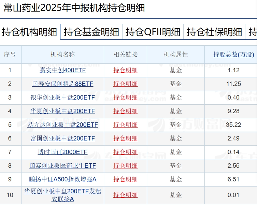Open the 持仓基金明细 tab
The image size is (257, 208).
(91, 32)
